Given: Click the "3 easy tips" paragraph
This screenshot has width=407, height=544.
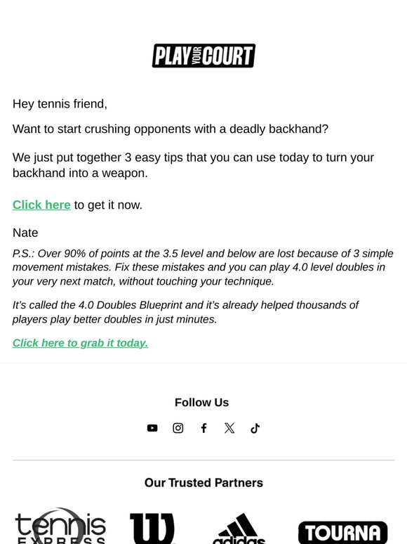Looking at the screenshot, I should pos(193,165).
